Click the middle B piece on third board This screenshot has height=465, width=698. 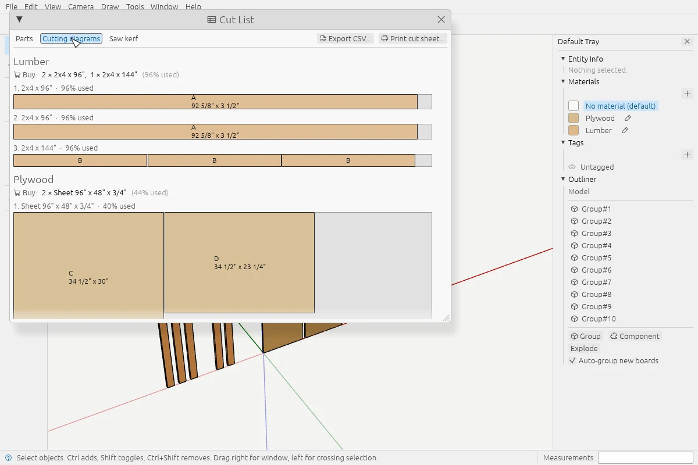click(x=214, y=160)
